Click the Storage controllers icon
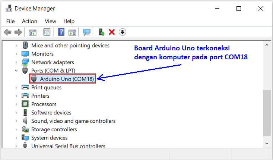The image size is (273, 160). coord(25,129)
